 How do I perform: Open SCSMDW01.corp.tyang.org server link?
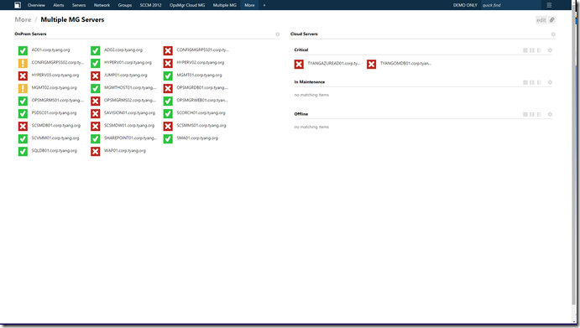coord(129,125)
